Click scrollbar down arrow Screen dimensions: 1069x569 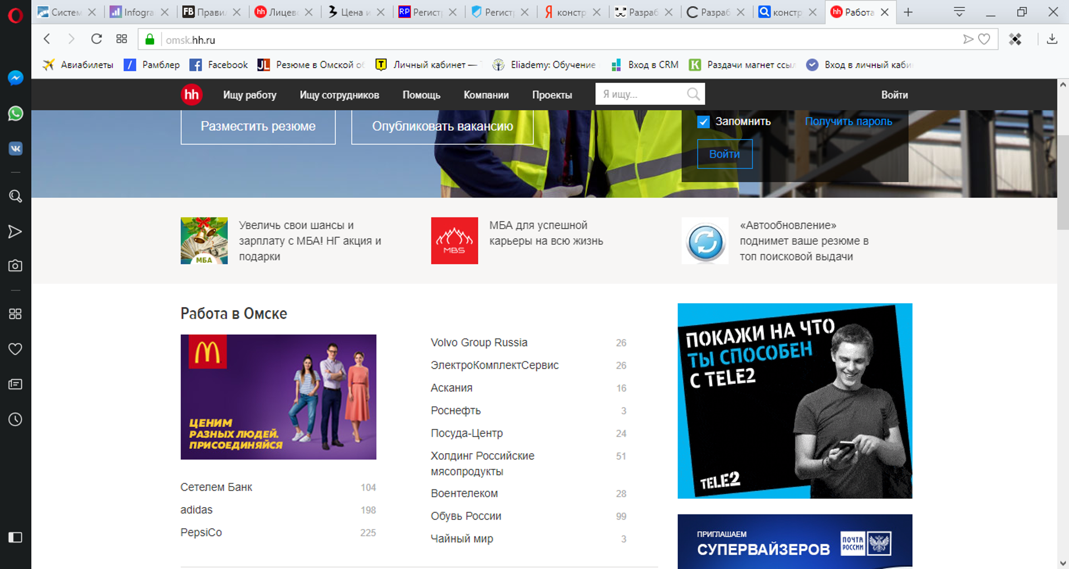click(1063, 563)
